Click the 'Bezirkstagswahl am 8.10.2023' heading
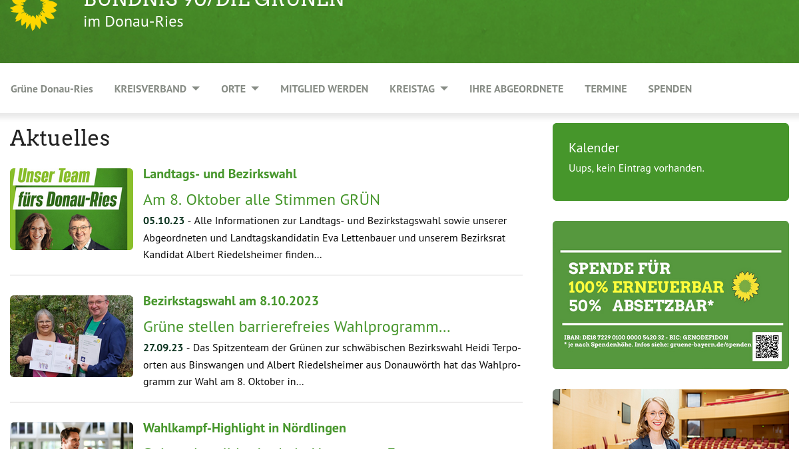 tap(231, 301)
